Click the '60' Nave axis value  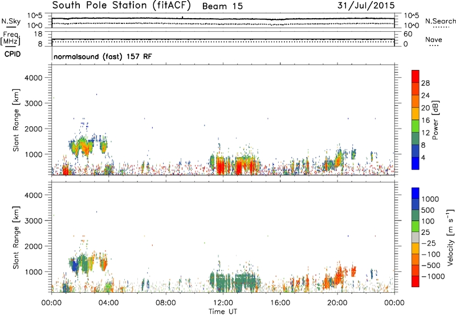tap(408, 34)
